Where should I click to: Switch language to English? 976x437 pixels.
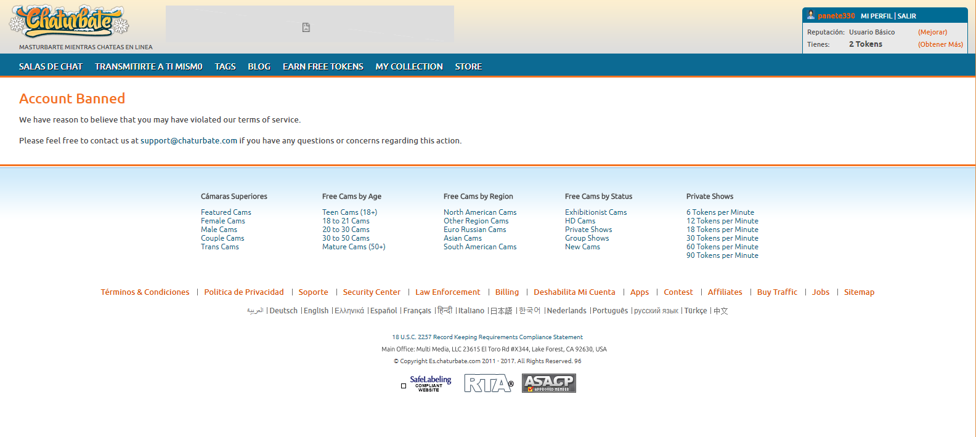(x=316, y=311)
